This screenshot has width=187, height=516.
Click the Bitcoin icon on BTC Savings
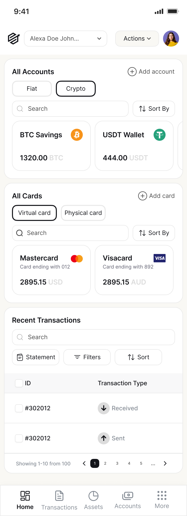click(x=77, y=135)
